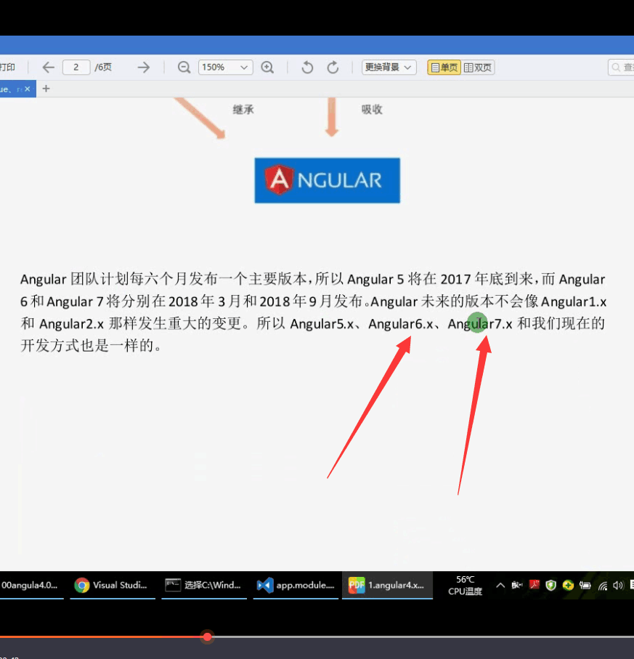Viewport: 634px width, 659px height.
Task: Click the 继承 label text
Action: (243, 110)
